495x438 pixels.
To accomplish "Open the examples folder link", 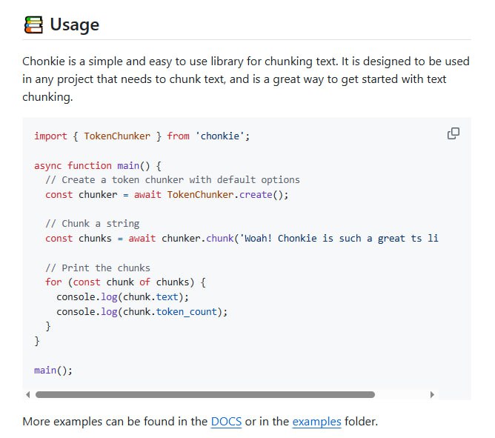I will pyautogui.click(x=316, y=422).
